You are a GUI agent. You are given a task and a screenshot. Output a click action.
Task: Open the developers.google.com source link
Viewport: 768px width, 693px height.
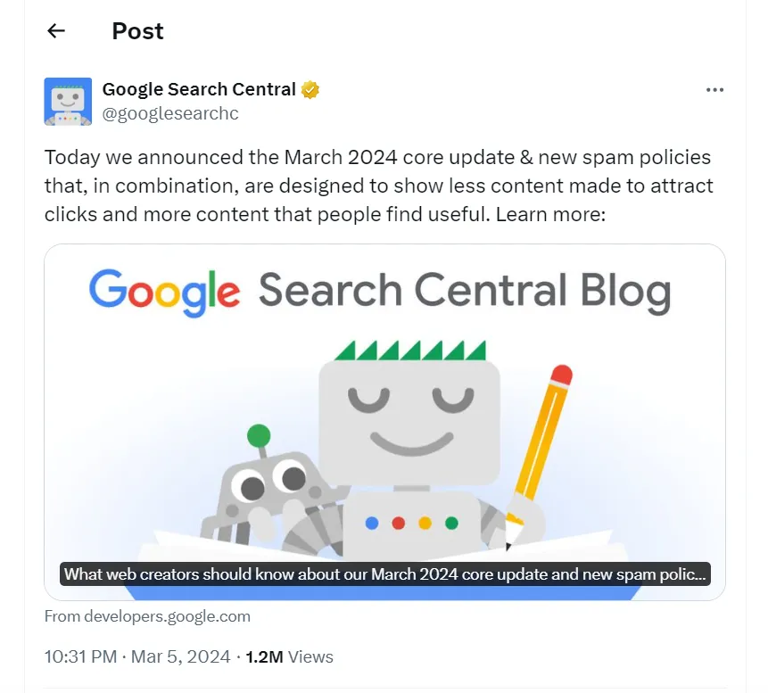coord(147,615)
